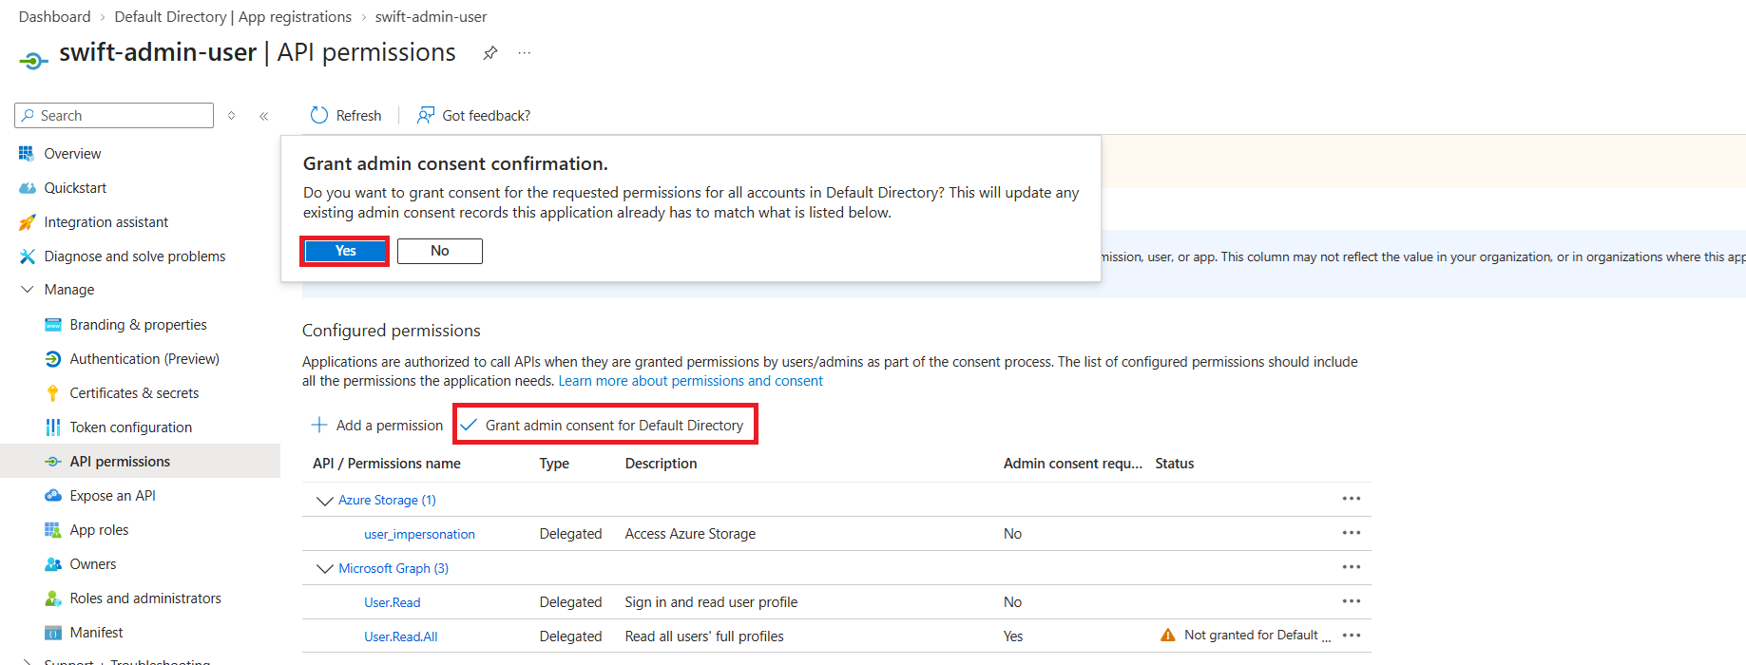1746x665 pixels.
Task: Click the Got feedback person icon
Action: [426, 115]
